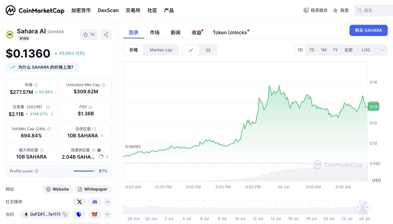Expand more 社交媒体 links
This screenshot has height=224, width=393.
pos(107,202)
